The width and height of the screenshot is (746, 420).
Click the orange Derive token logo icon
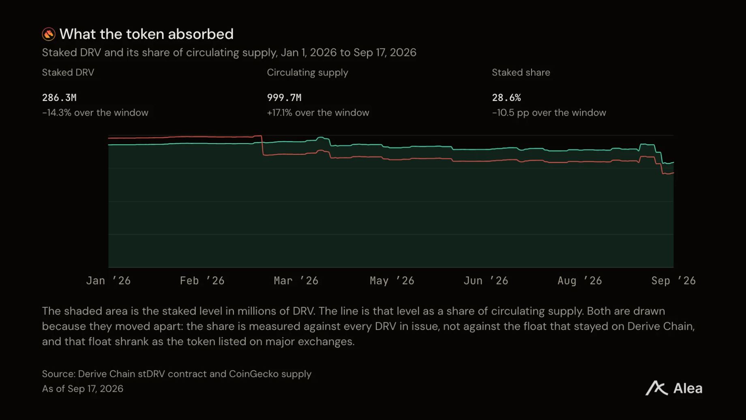49,34
